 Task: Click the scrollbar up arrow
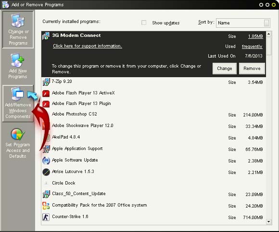click(269, 34)
